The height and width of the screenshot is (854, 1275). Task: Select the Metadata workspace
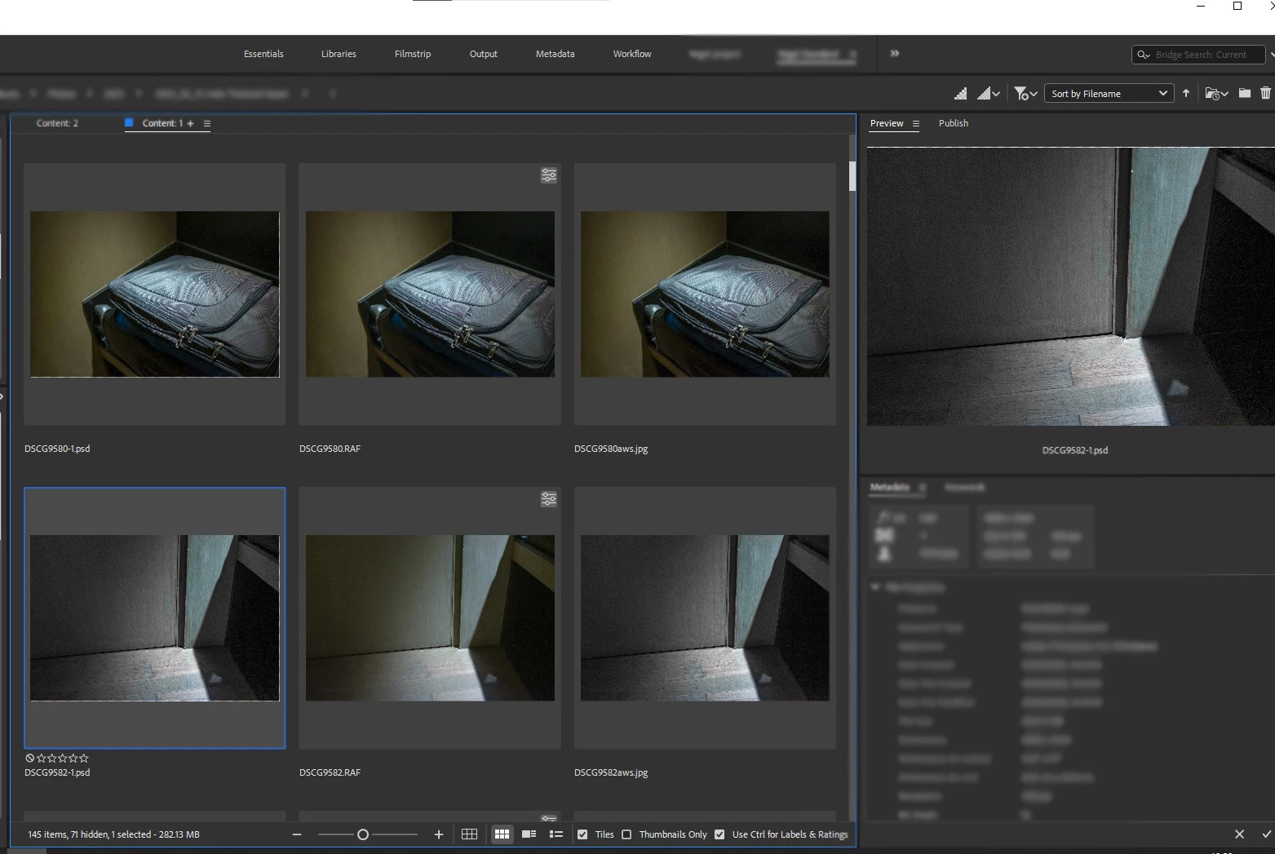point(555,54)
